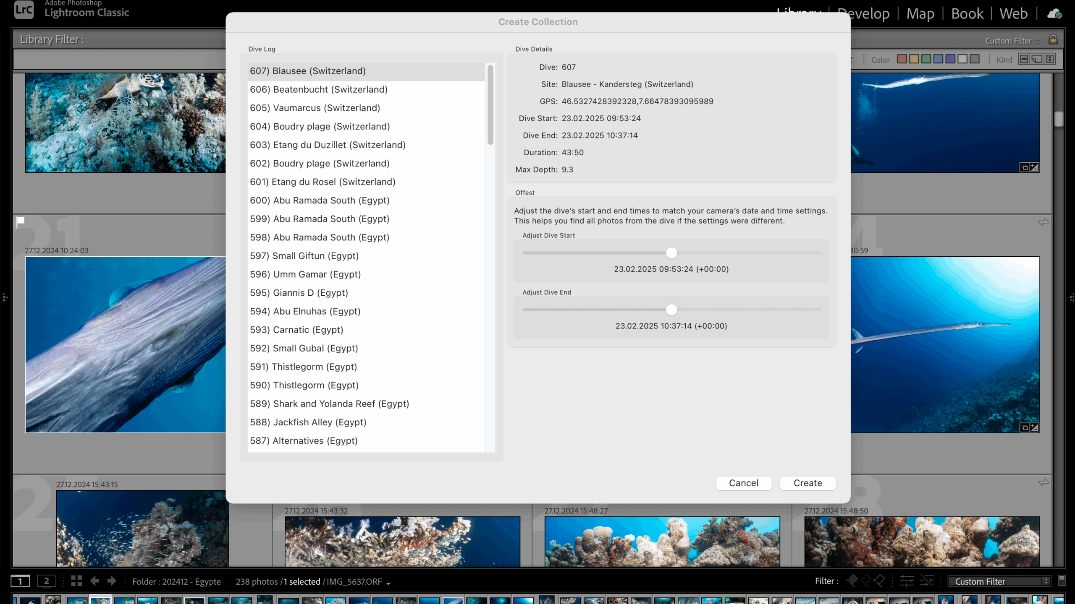Switch to the Book module
Screen dimensions: 1075x604
click(x=967, y=14)
